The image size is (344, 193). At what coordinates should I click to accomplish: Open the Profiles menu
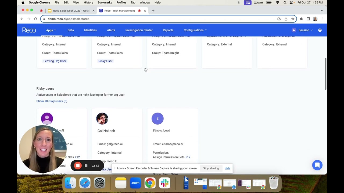click(121, 2)
